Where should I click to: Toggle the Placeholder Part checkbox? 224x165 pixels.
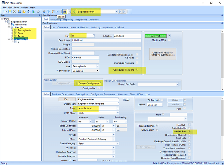157,125
